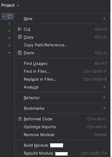Select Build Module entry
Viewport: 112px width, 157px height.
click(x=62, y=145)
